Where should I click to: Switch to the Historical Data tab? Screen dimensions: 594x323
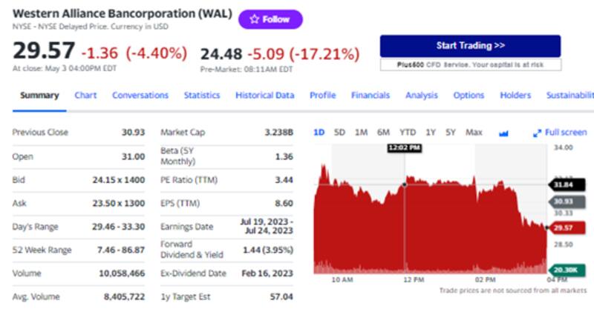tap(264, 95)
